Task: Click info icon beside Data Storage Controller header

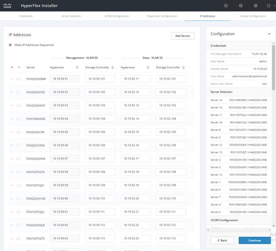Action: point(184,67)
